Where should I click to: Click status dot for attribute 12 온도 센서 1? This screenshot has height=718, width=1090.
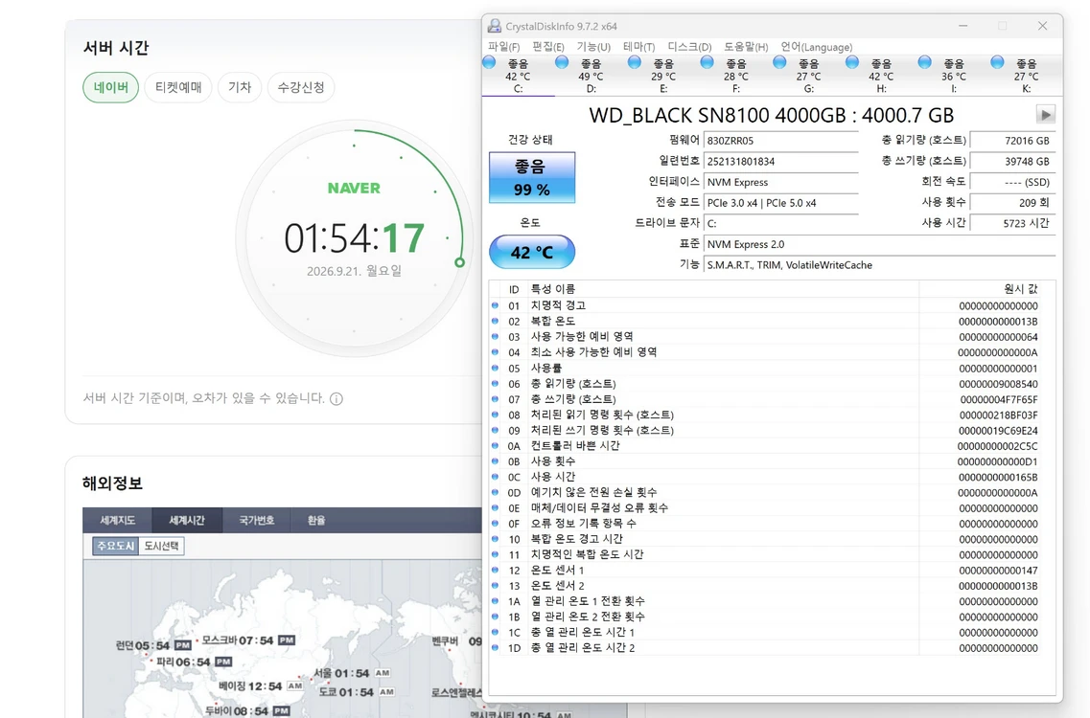[495, 571]
